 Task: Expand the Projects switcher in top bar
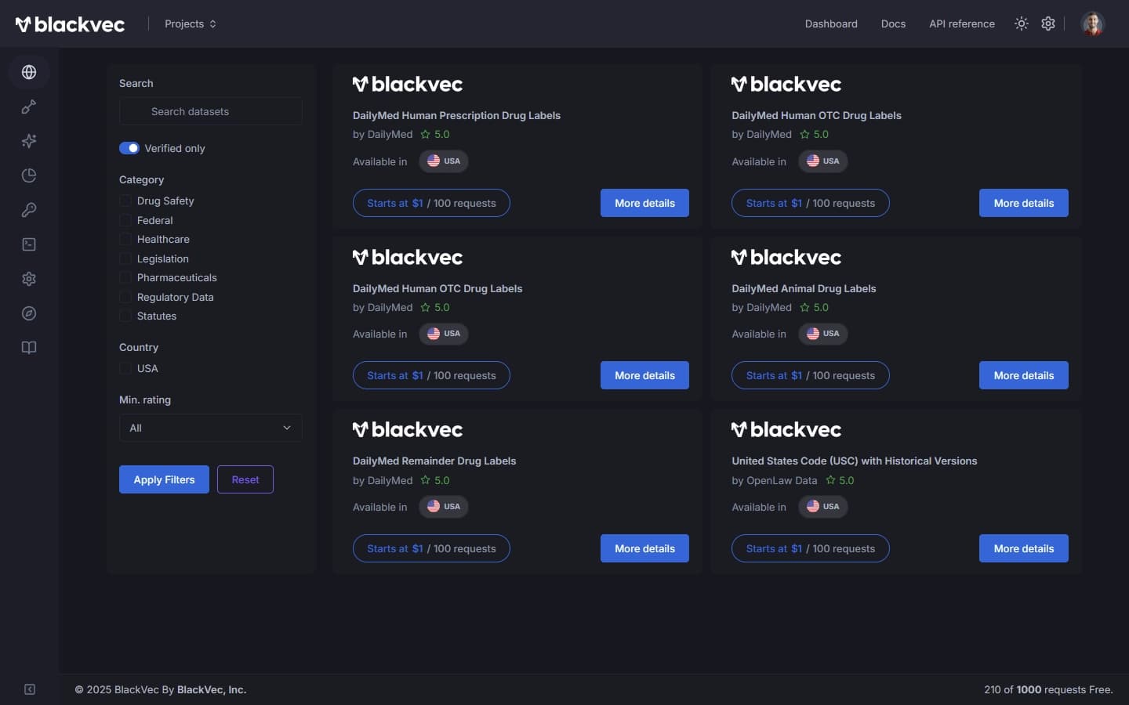[x=190, y=23]
